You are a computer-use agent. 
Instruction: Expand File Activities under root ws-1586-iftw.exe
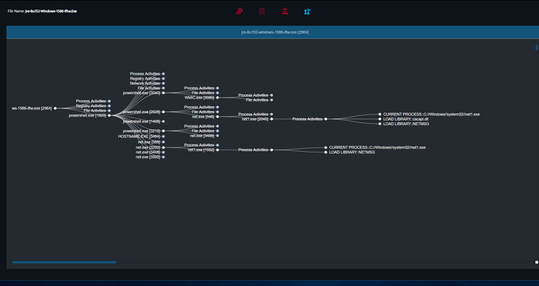[x=109, y=111]
